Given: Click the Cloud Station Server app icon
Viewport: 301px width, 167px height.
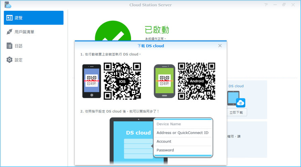Looking at the screenshot, I should coord(8,5).
